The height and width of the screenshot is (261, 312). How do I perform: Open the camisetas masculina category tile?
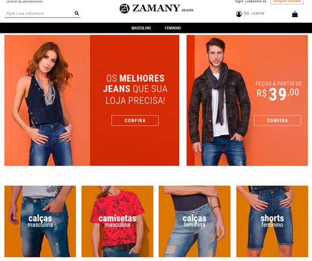[117, 221]
